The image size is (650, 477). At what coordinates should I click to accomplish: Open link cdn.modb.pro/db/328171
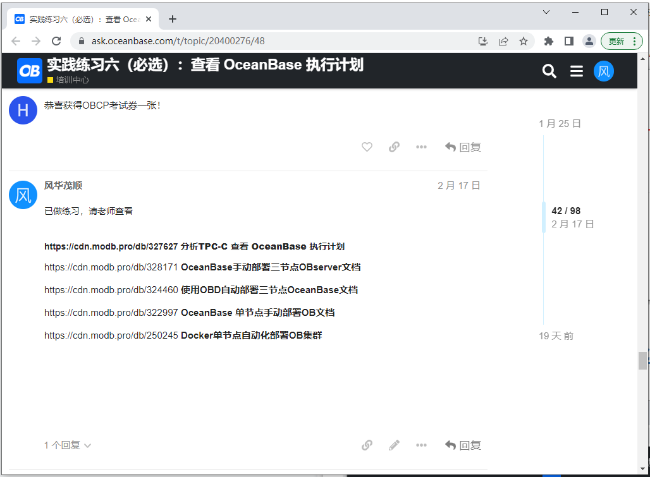[111, 267]
